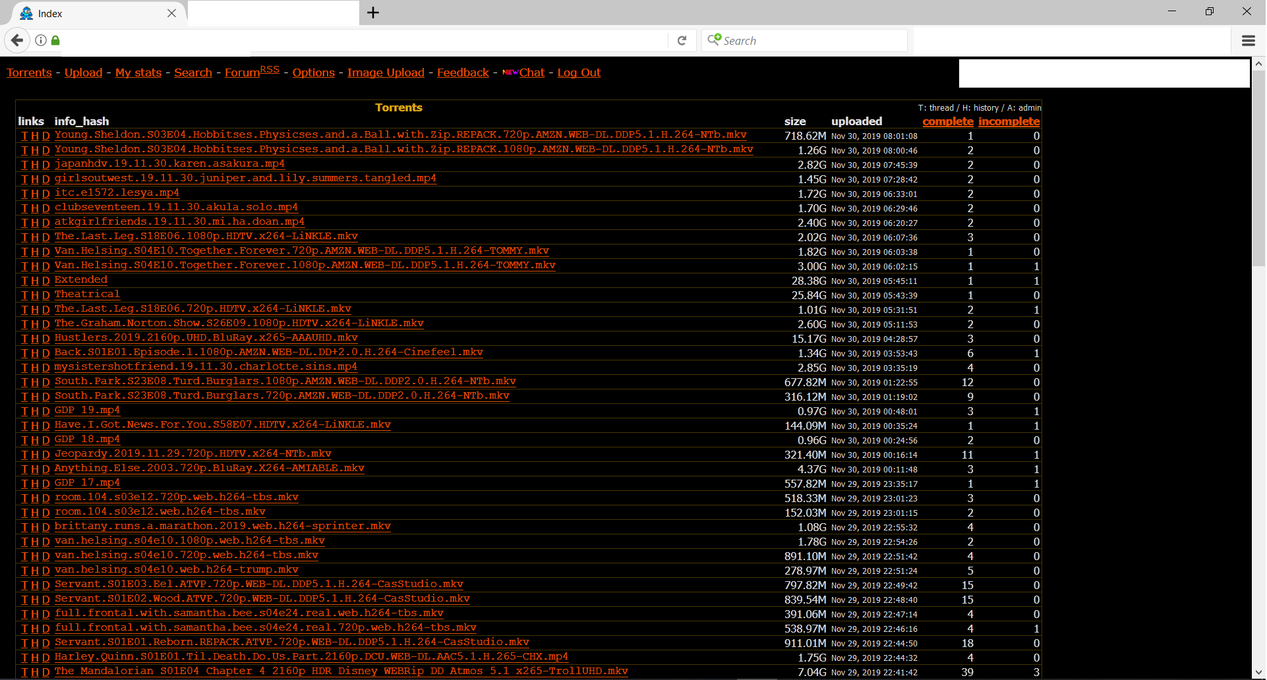
Task: Open Harley.Quinn.S01E01 2160p torrent link
Action: [x=311, y=657]
